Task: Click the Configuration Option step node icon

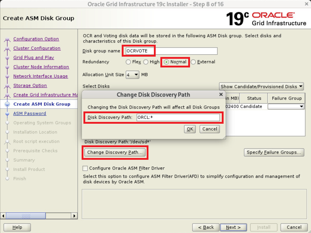Action: tap(7, 39)
